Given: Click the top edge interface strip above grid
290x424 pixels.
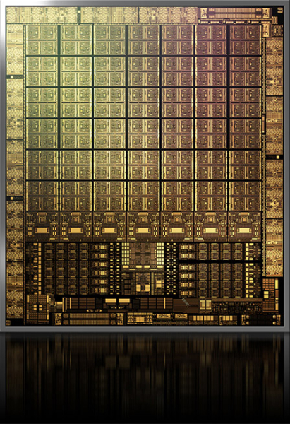Looking at the screenshot, I should (x=102, y=15).
